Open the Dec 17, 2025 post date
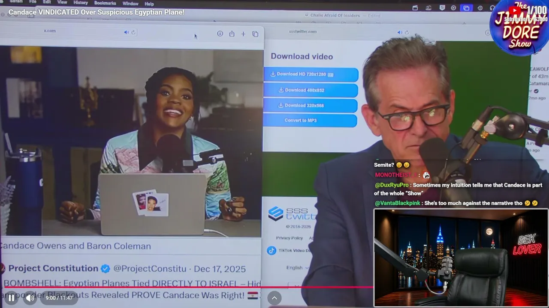Screen dimensions: 549x308 pyautogui.click(x=220, y=269)
